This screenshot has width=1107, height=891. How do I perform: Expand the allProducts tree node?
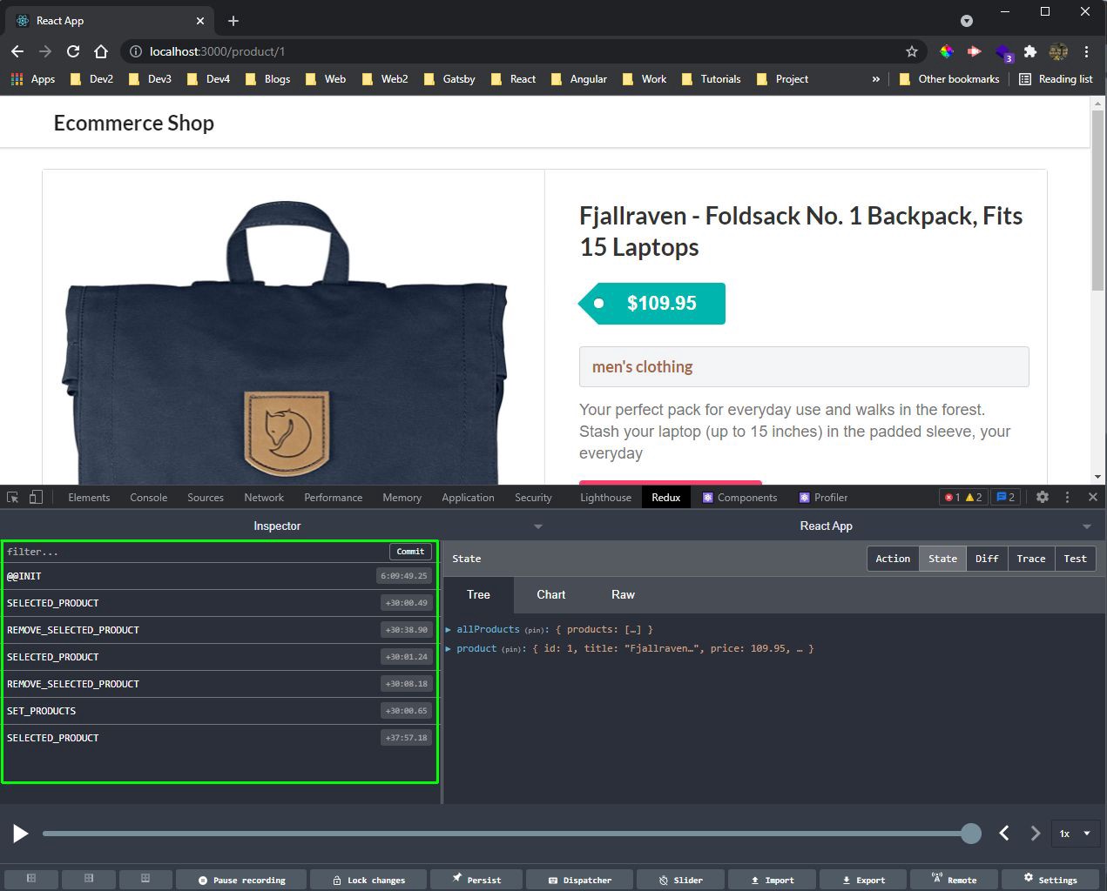tap(449, 629)
